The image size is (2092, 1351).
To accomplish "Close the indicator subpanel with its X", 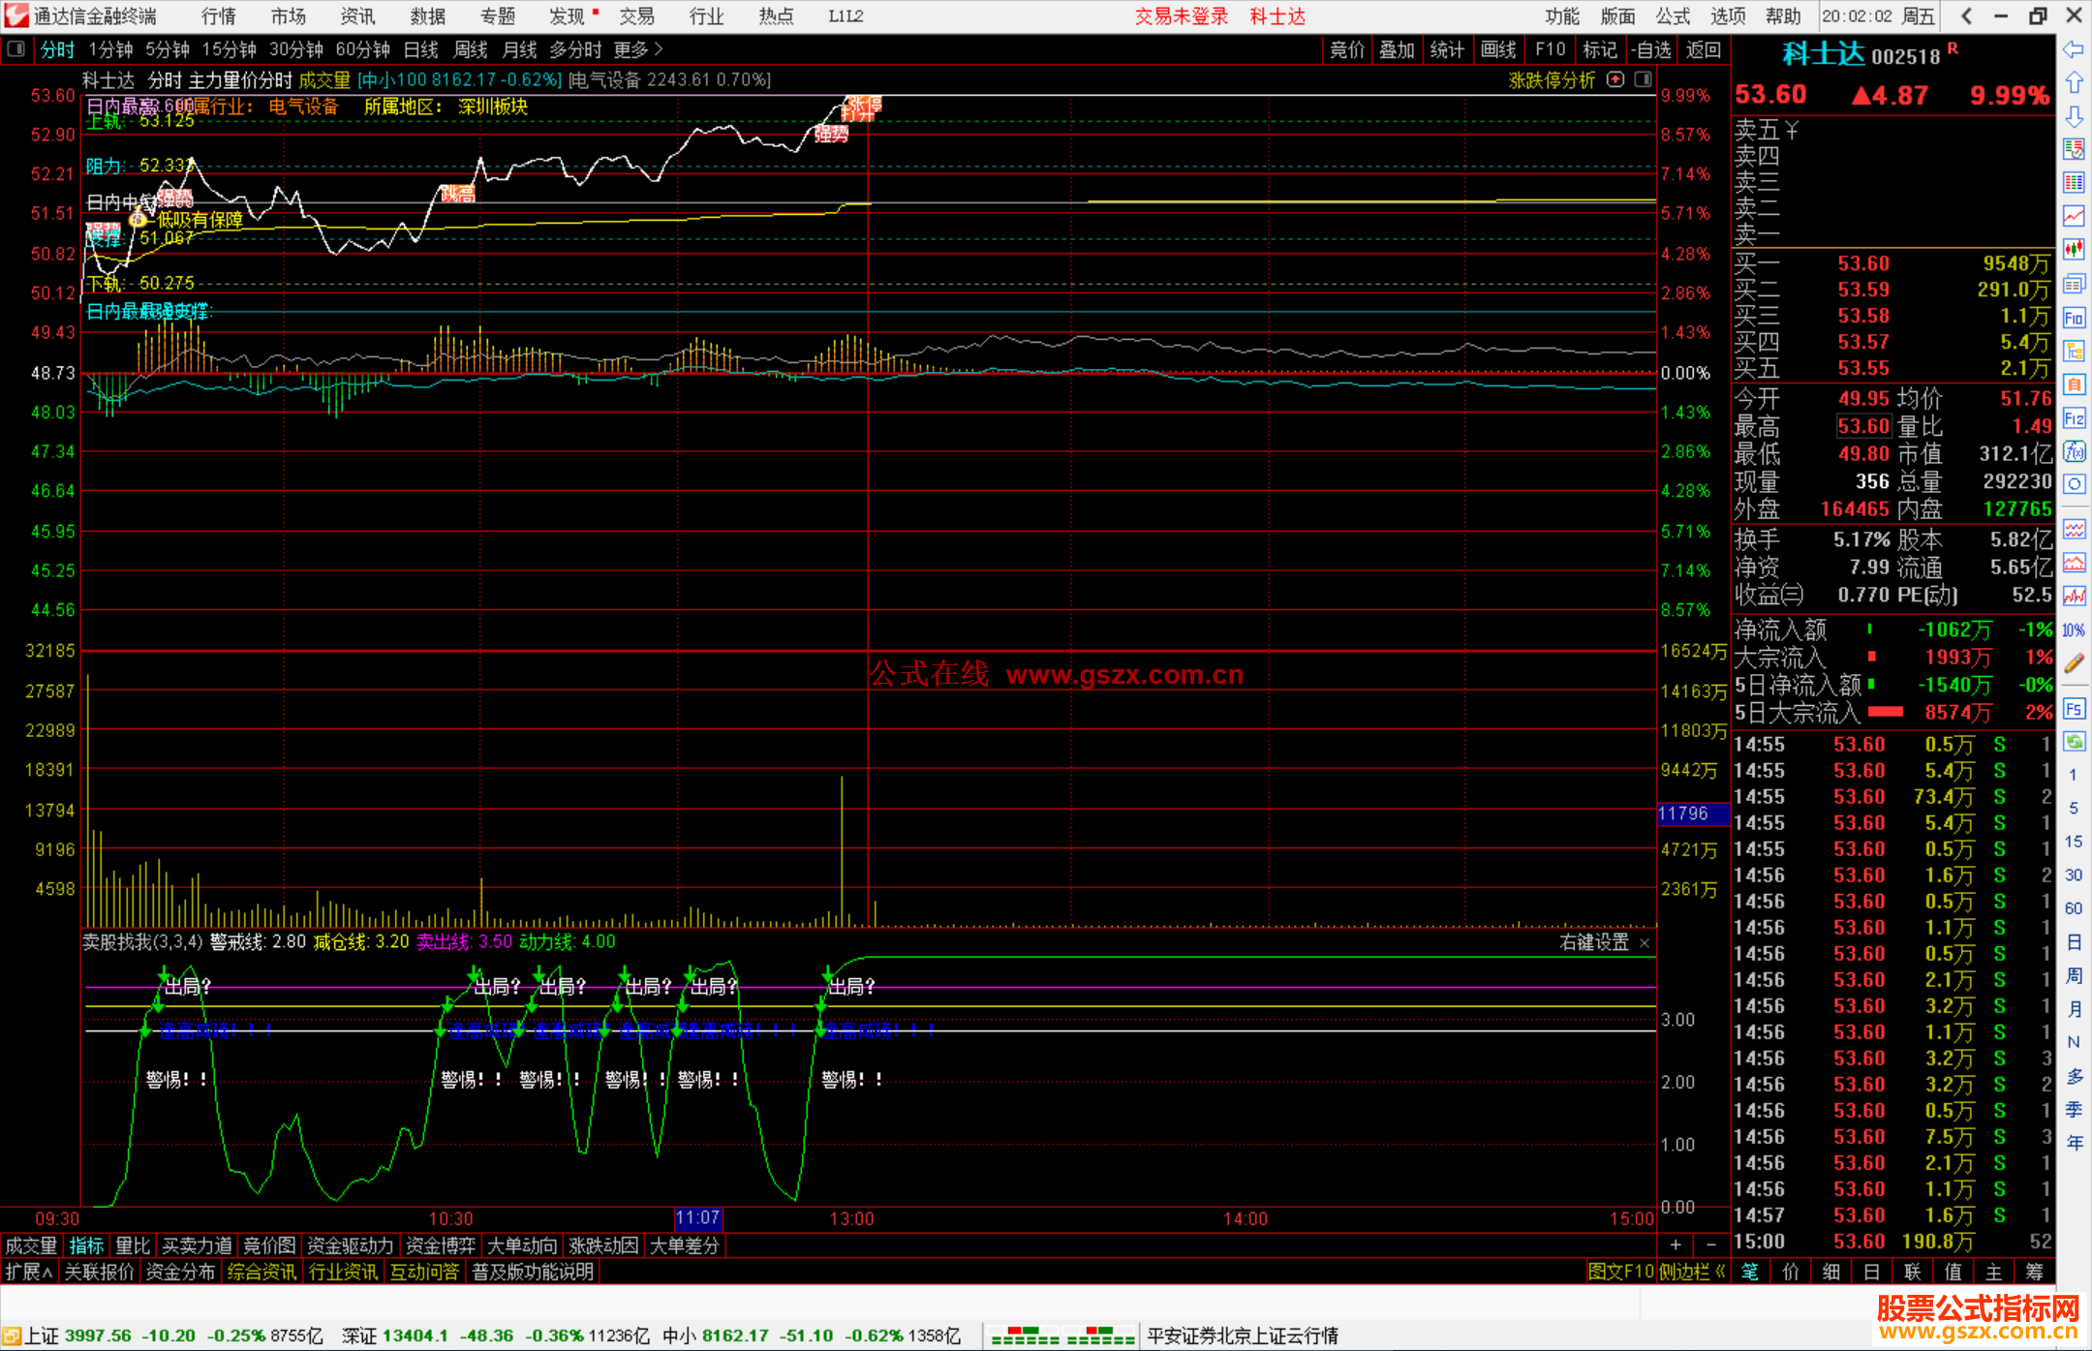I will (1645, 942).
